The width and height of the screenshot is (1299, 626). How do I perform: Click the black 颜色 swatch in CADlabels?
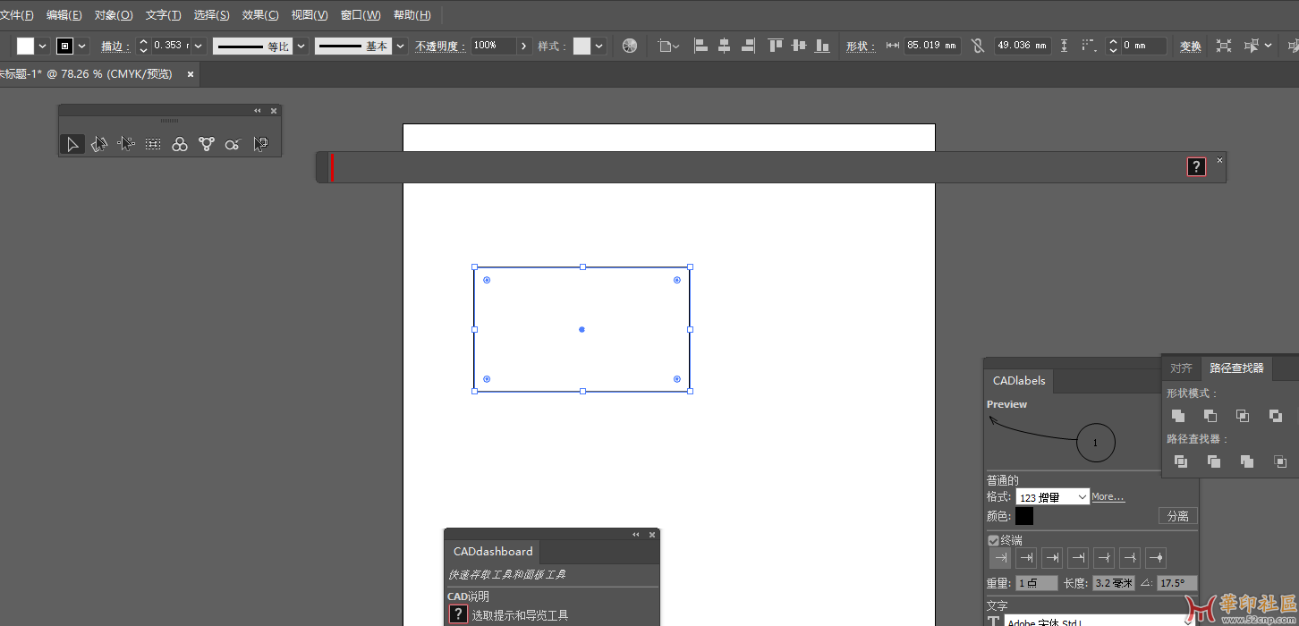pyautogui.click(x=1024, y=516)
